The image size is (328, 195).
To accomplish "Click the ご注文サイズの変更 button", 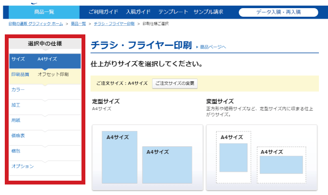I will [x=175, y=83].
